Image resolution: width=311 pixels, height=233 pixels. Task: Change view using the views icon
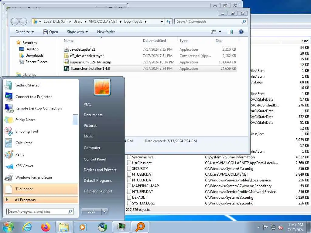tap(214, 32)
